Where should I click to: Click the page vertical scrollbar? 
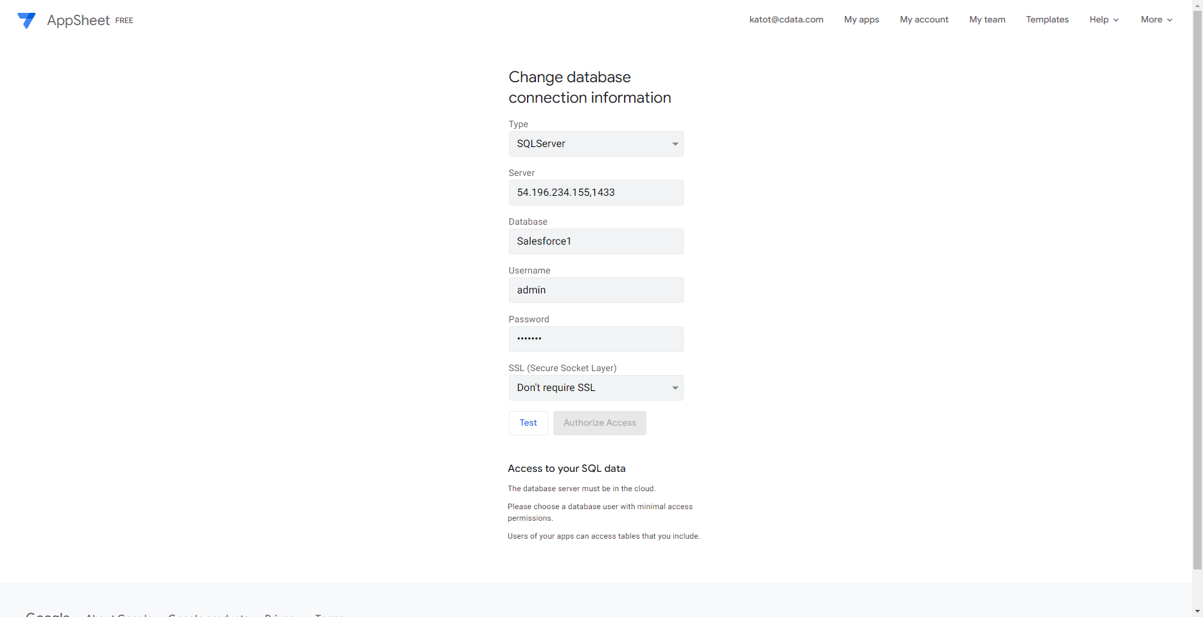pyautogui.click(x=1197, y=289)
